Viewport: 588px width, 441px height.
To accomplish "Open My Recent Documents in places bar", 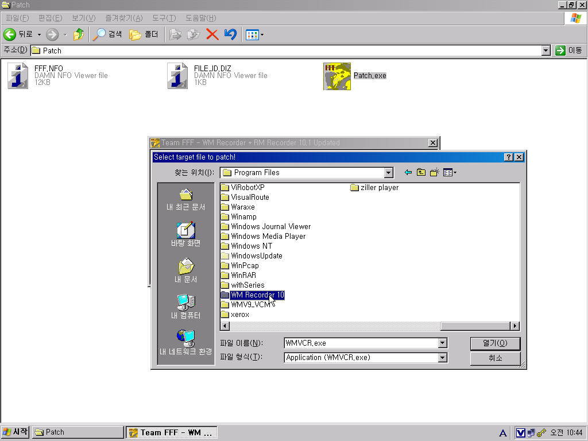I will [x=185, y=199].
